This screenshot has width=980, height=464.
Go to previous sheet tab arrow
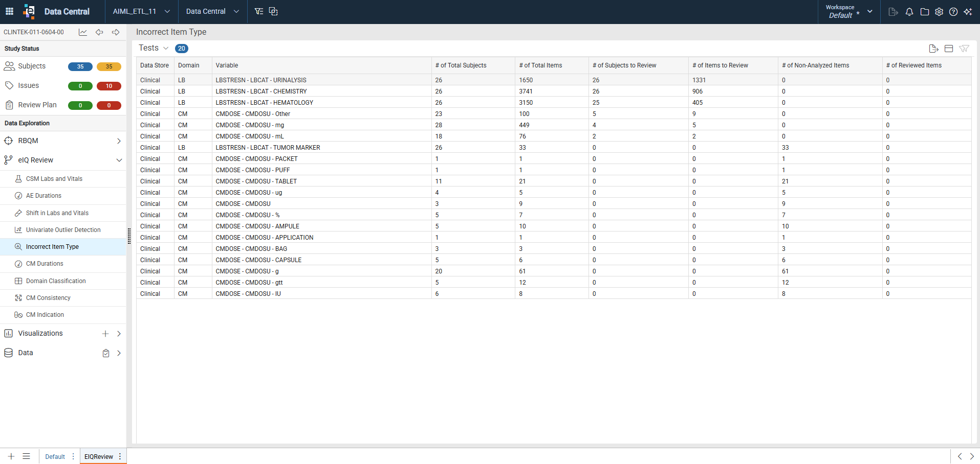(x=960, y=456)
